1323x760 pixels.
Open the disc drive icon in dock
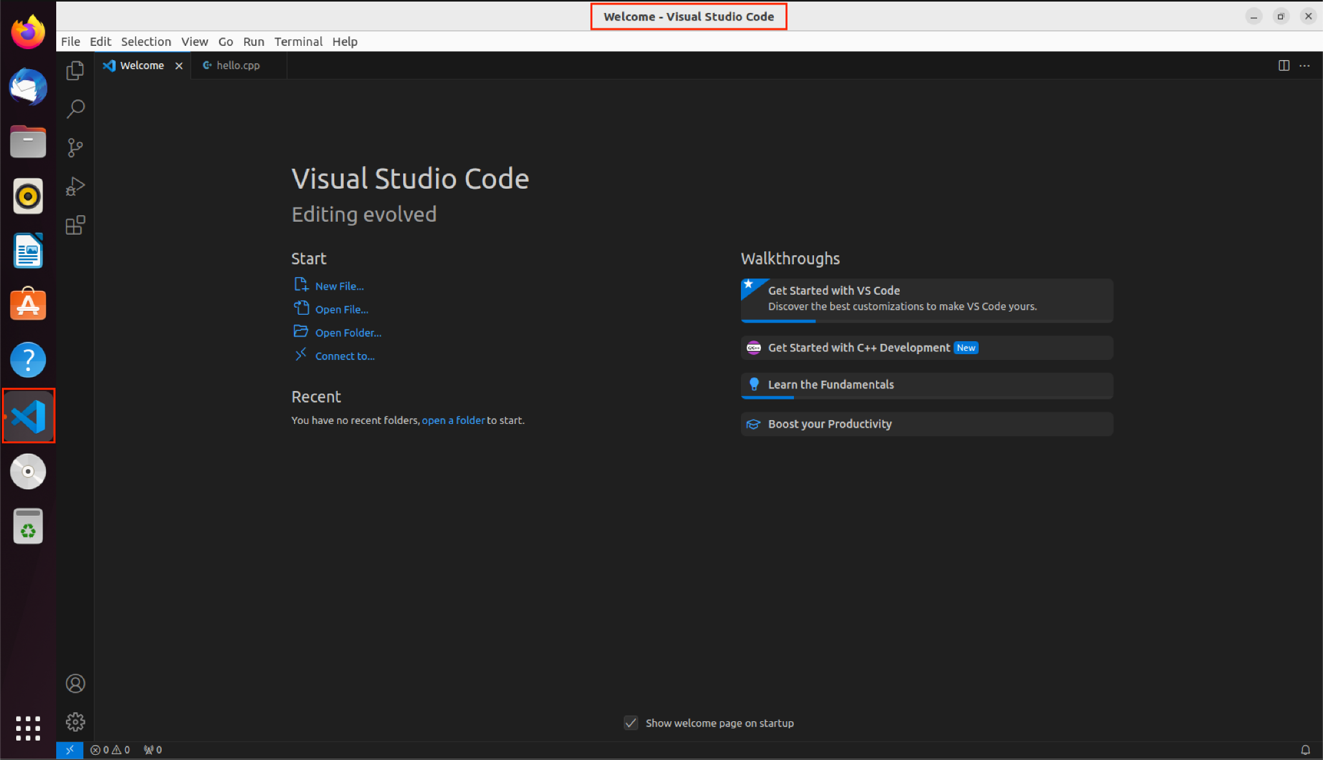pos(28,471)
